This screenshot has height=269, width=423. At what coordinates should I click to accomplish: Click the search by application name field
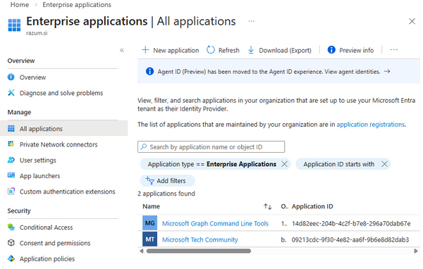click(x=211, y=147)
